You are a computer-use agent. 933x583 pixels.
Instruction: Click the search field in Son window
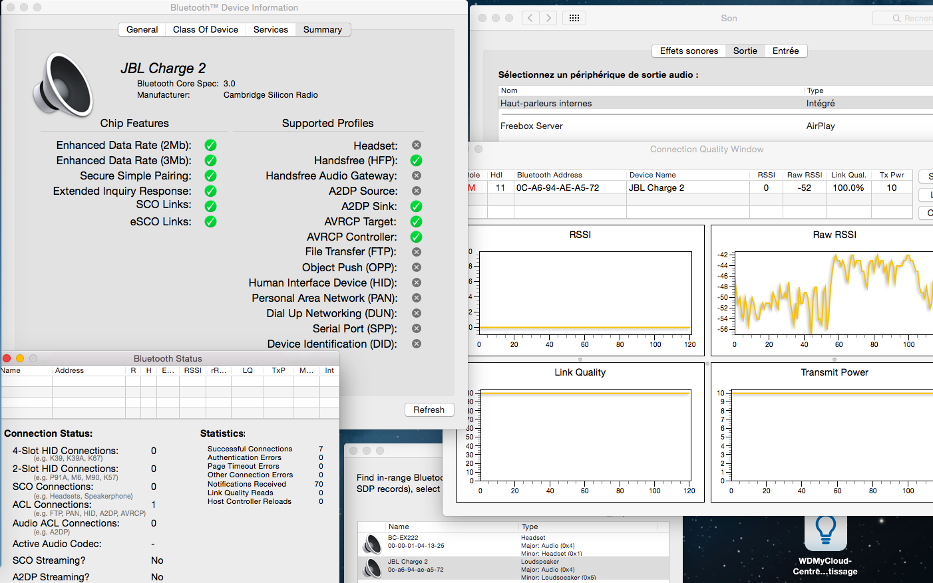click(903, 18)
